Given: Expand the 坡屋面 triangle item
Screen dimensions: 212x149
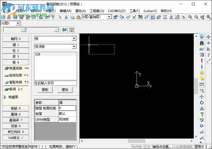Looking at the screenshot, I should (5, 97).
